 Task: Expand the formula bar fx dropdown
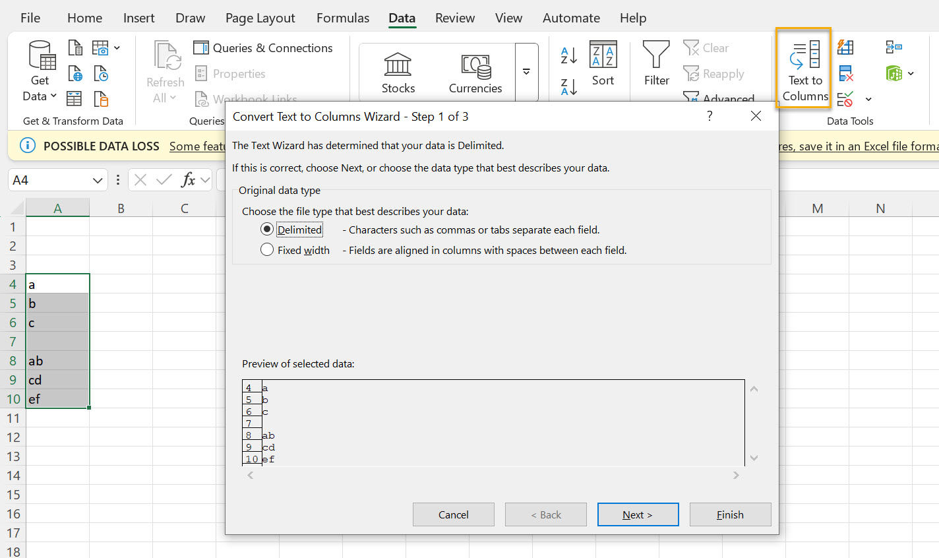pyautogui.click(x=205, y=179)
